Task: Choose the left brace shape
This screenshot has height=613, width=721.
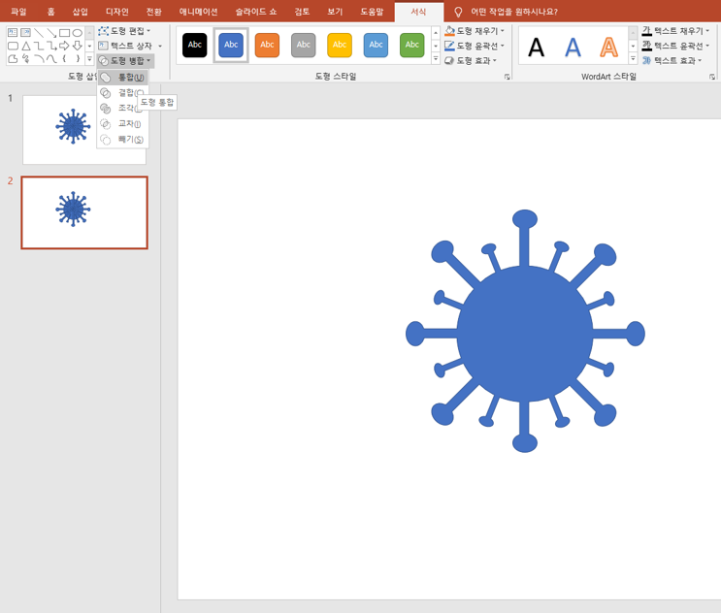Action: tap(64, 58)
